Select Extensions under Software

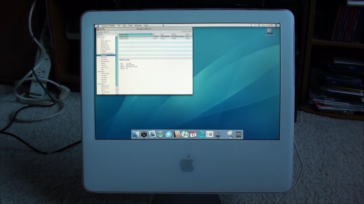[105, 88]
